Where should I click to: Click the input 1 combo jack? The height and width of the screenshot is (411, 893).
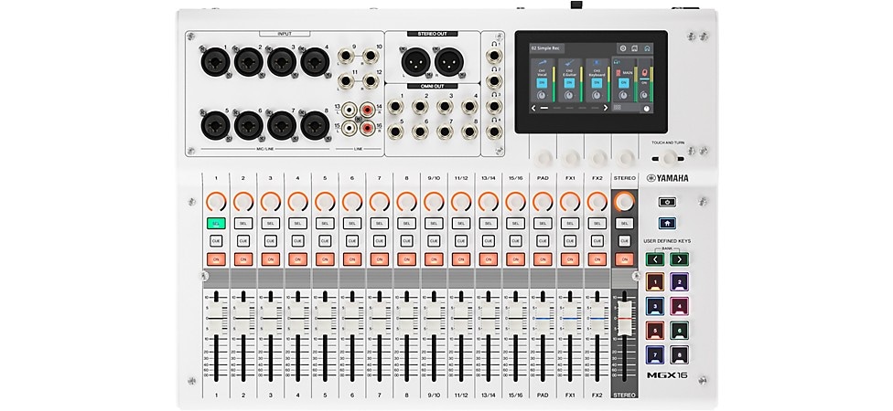click(215, 62)
